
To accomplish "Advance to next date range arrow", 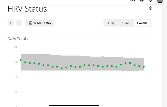I will (x=19, y=23).
